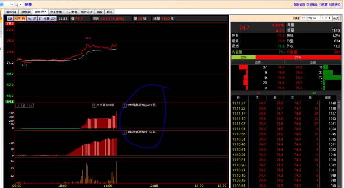Switch to the 主力地圖 tab

tap(71, 12)
